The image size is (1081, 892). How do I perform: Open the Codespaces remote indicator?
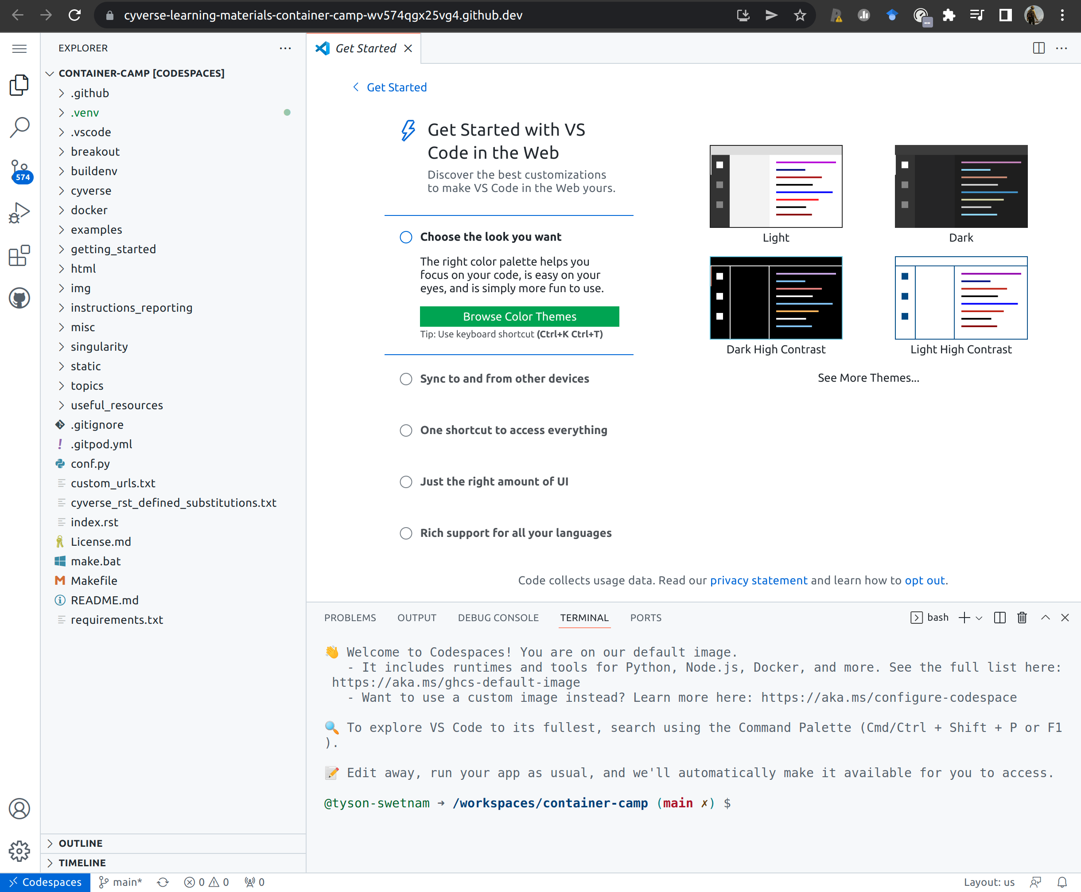[x=45, y=882]
